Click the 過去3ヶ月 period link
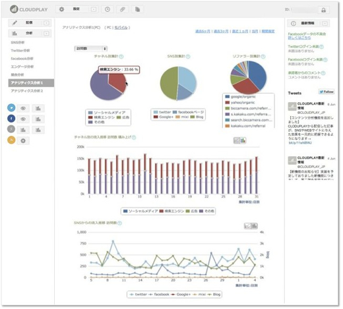 [221, 32]
